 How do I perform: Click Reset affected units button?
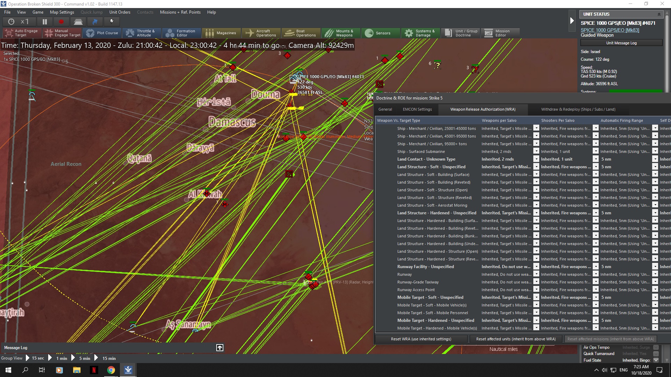click(x=515, y=339)
